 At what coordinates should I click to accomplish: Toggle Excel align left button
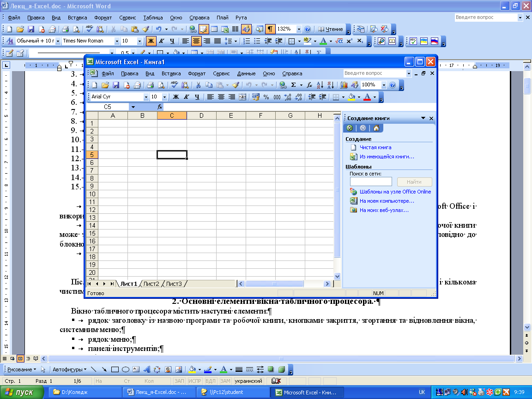(211, 97)
